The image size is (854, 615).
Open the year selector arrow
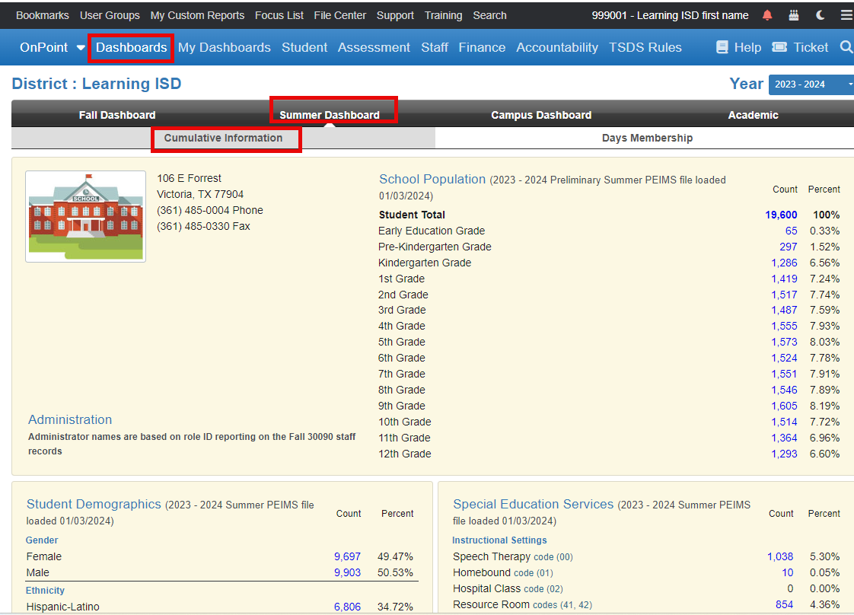pos(849,84)
